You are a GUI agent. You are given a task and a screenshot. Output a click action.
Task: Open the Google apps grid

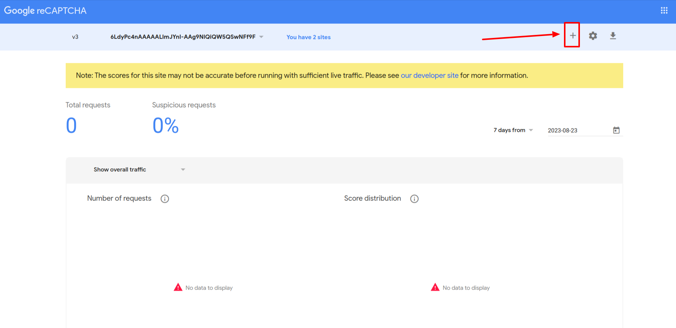point(664,11)
